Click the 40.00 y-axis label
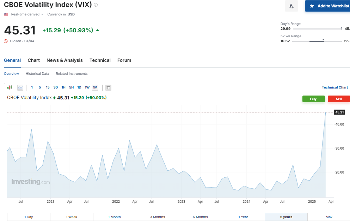 click(x=340, y=124)
